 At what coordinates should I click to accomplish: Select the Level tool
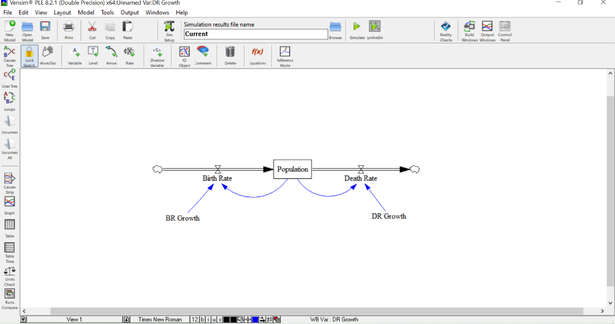coord(93,56)
